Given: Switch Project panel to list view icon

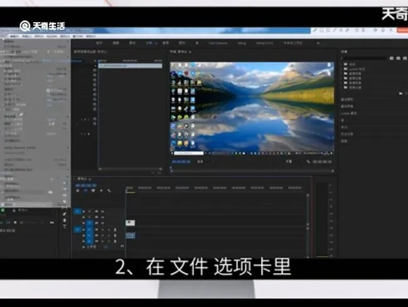Looking at the screenshot, I should (x=8, y=223).
